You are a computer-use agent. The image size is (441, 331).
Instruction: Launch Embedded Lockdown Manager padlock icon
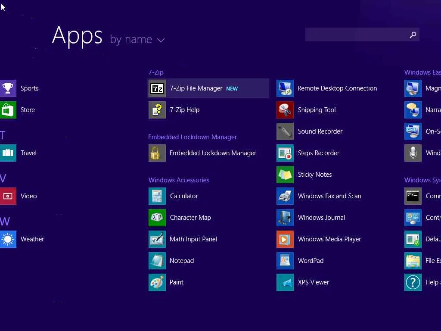click(x=157, y=153)
